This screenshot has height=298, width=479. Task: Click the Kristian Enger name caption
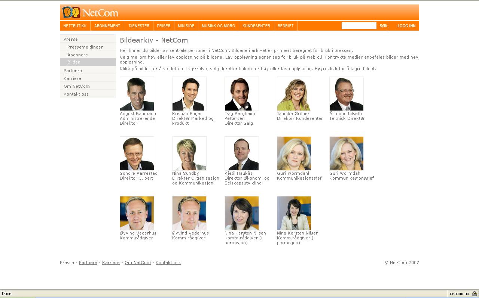pyautogui.click(x=187, y=114)
